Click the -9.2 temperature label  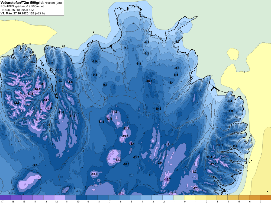(50, 63)
